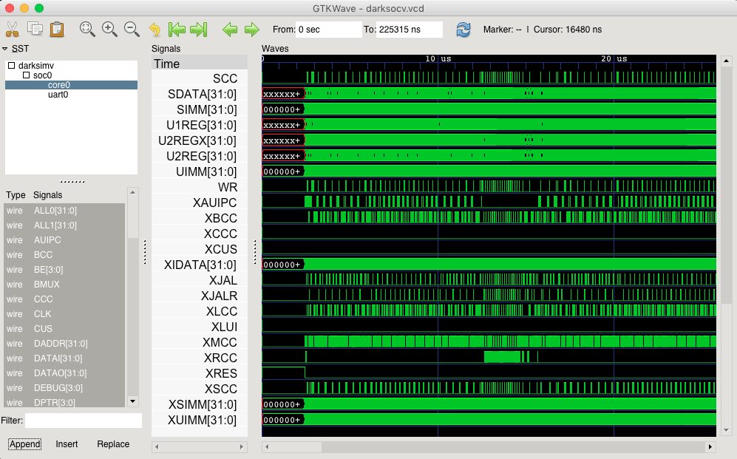Select core0 in the hierarchy tree
The image size is (737, 459).
[59, 85]
